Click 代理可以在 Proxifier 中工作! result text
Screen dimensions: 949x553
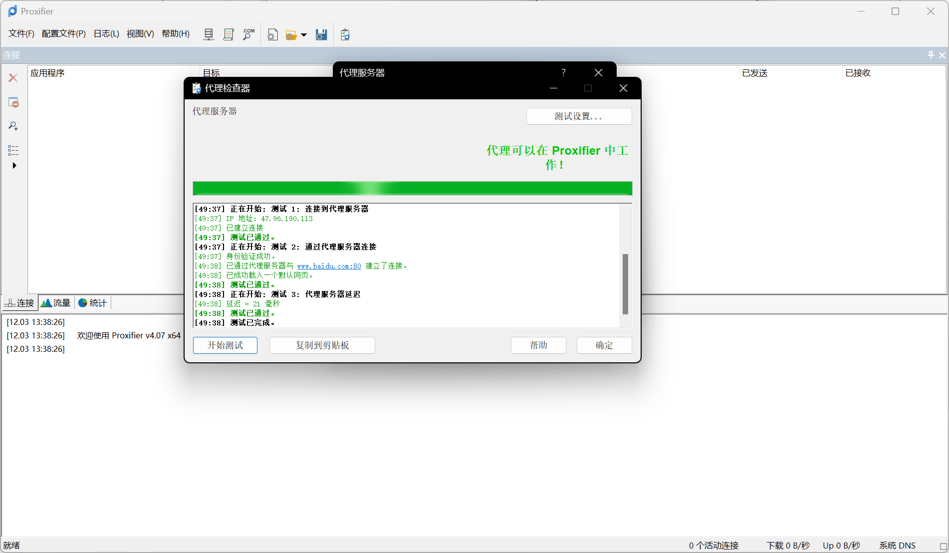[x=557, y=157]
